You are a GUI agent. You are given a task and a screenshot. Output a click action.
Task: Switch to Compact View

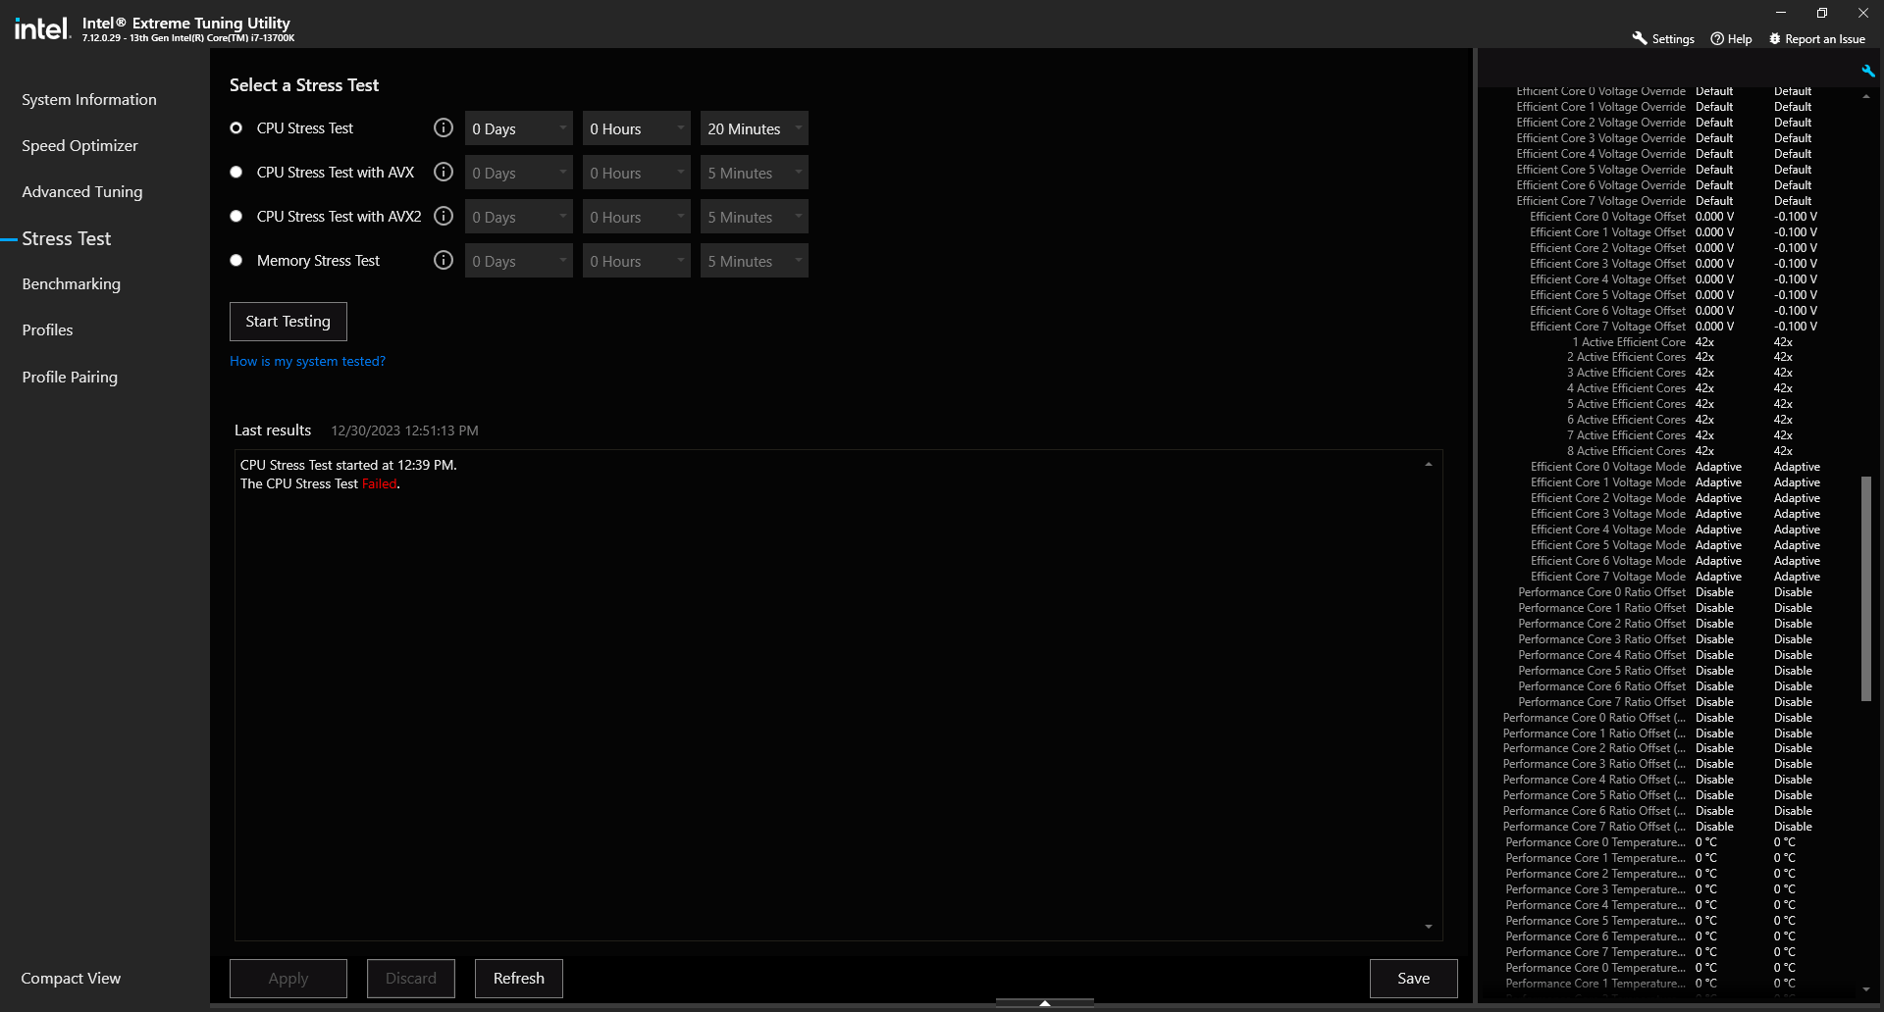click(x=71, y=979)
